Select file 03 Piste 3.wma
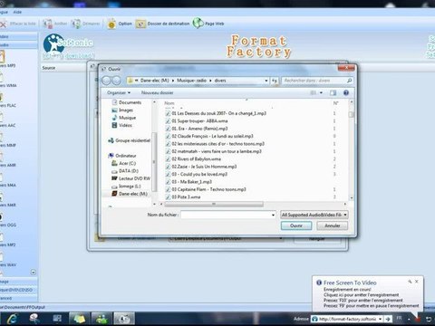Viewport: 435px width, 326px height. 186,197
